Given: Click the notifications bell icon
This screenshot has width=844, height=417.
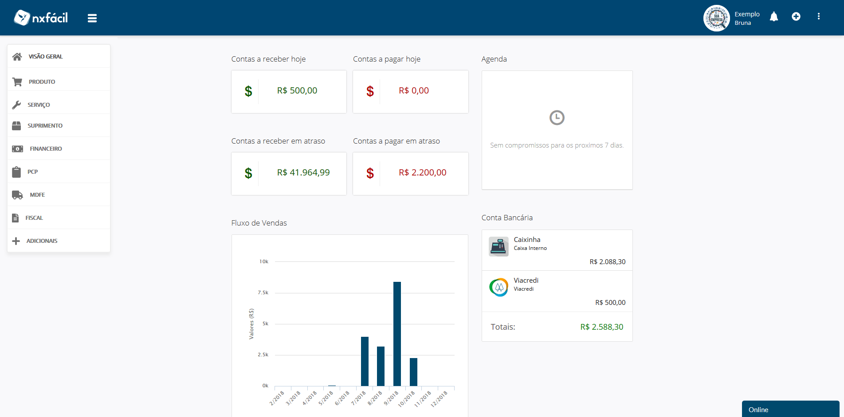Looking at the screenshot, I should [x=774, y=16].
